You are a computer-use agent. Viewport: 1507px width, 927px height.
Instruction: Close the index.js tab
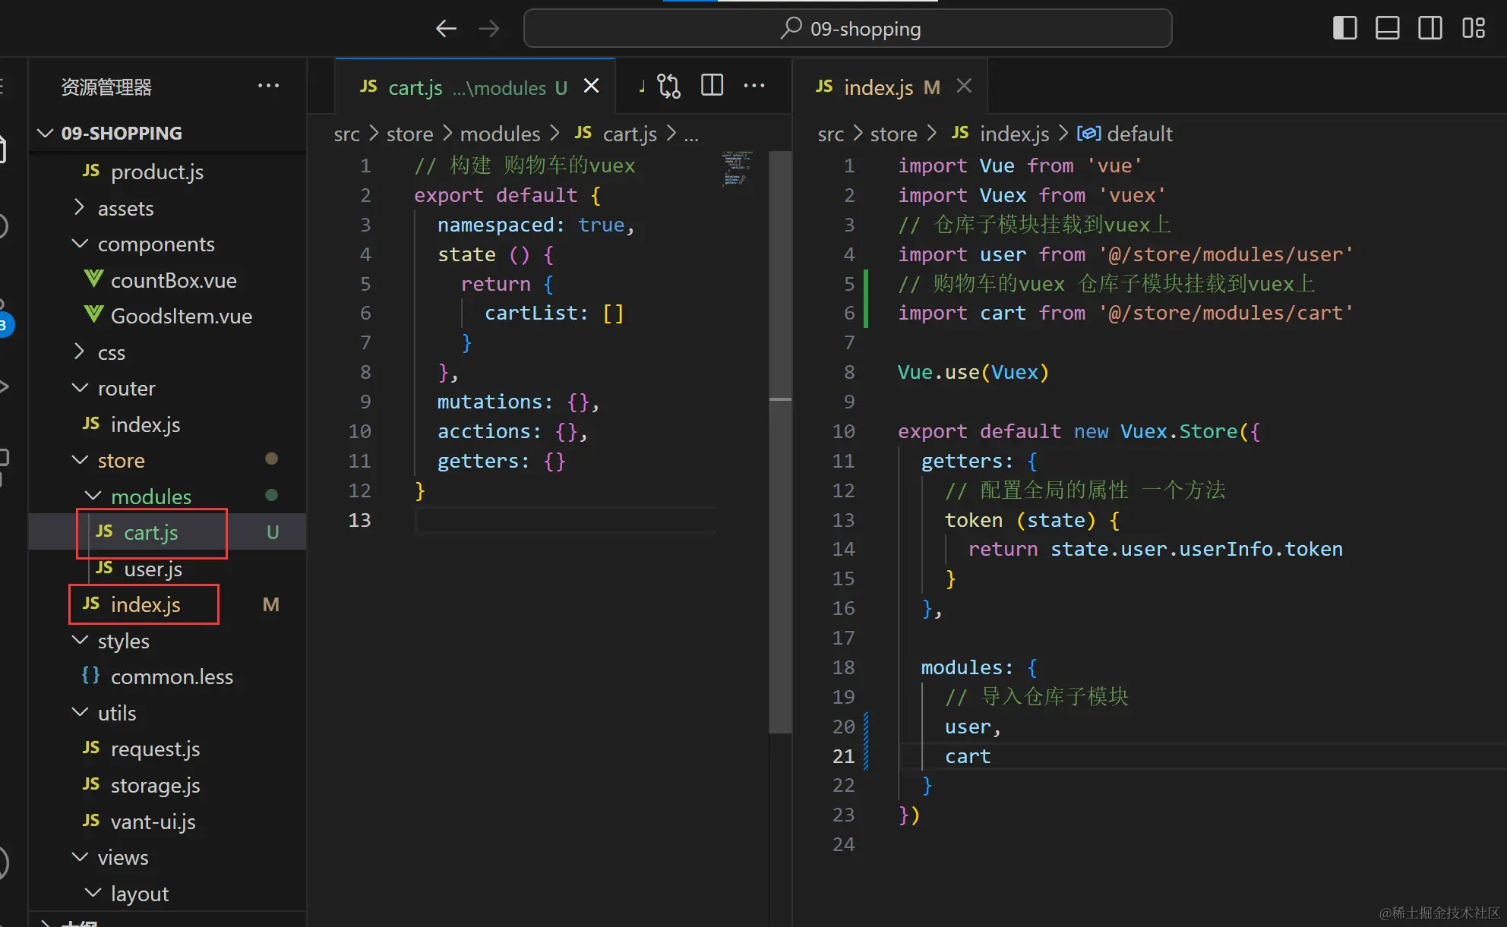coord(964,86)
